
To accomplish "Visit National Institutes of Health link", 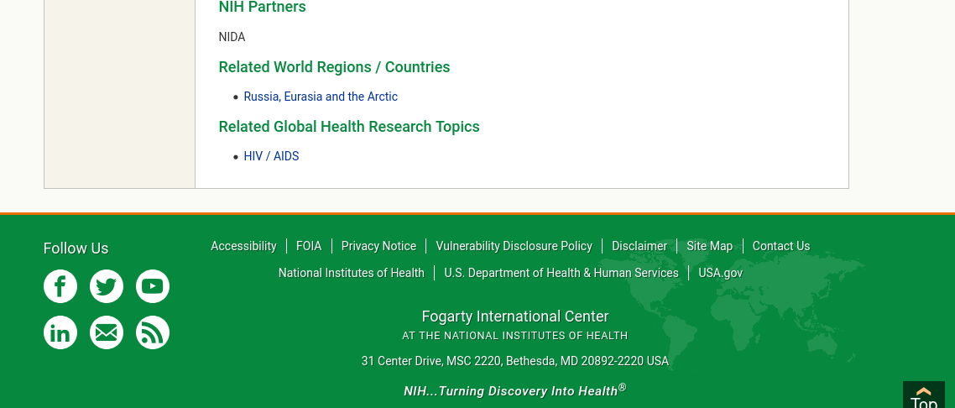I will (352, 273).
